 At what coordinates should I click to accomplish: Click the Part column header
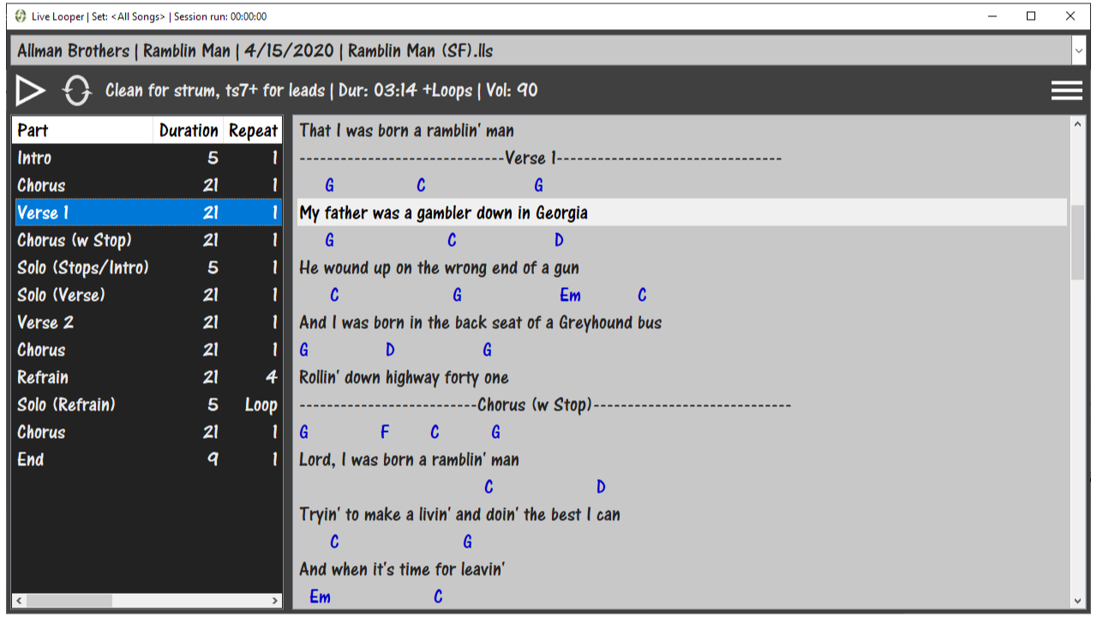point(83,130)
